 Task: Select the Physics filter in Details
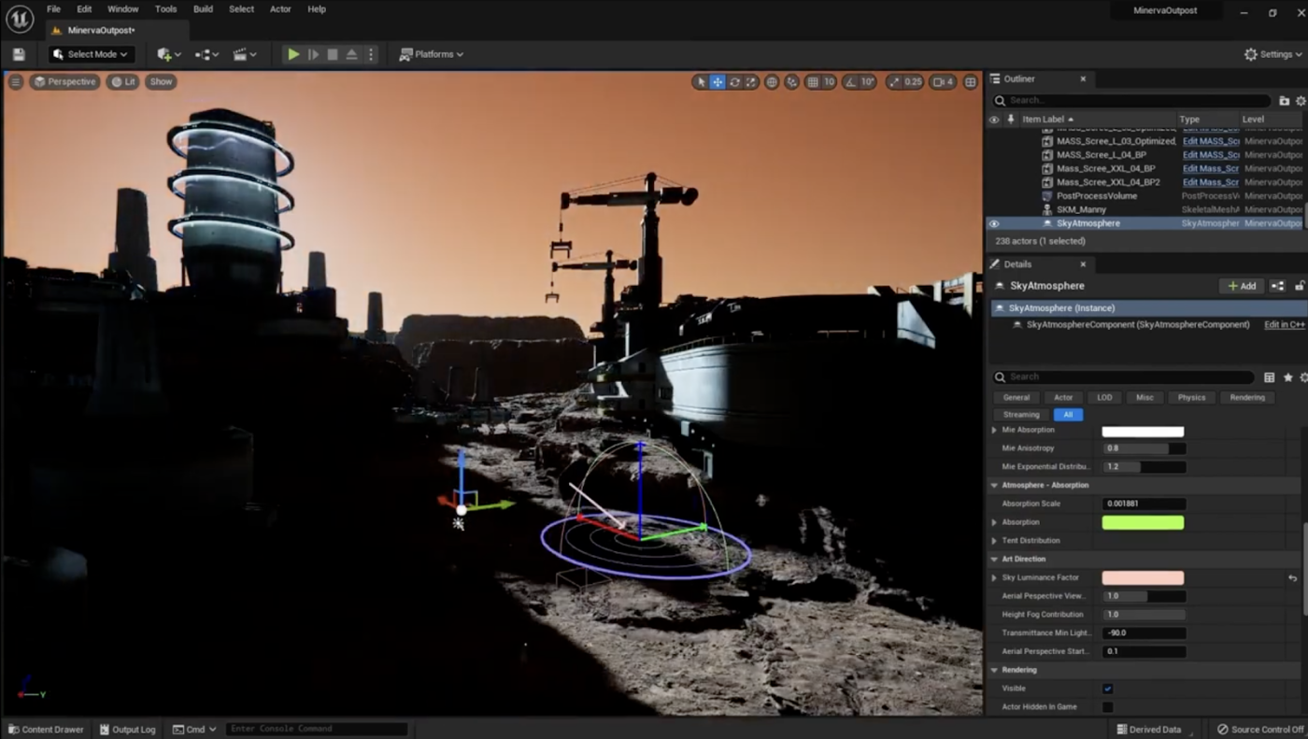[x=1191, y=397]
